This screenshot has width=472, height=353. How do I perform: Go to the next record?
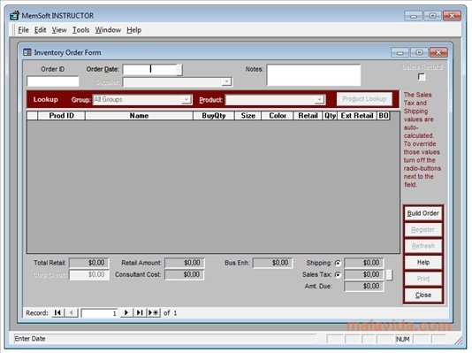[x=126, y=312]
